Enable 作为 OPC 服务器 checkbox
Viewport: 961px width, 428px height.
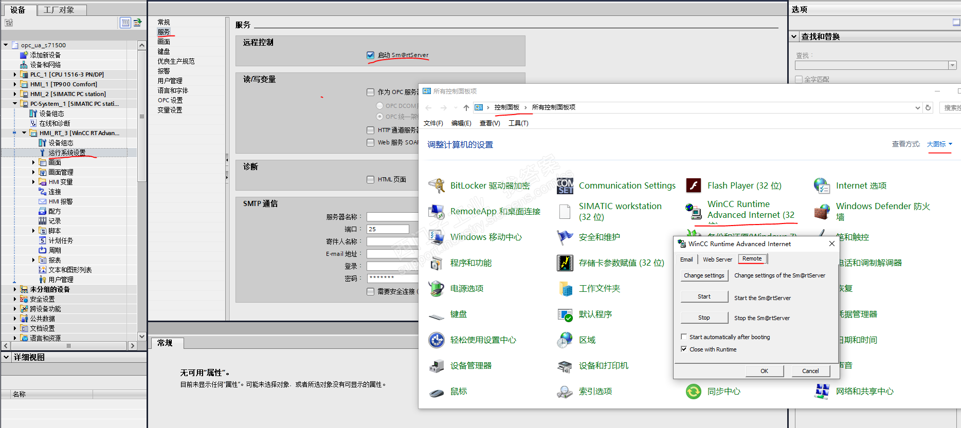(x=370, y=92)
